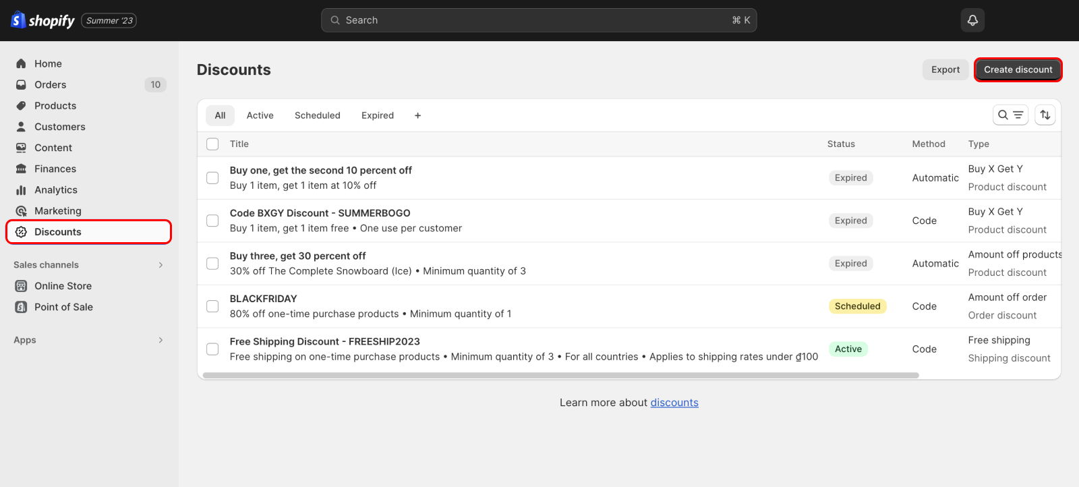1079x487 pixels.
Task: Click the Analytics bar chart icon
Action: 21,190
